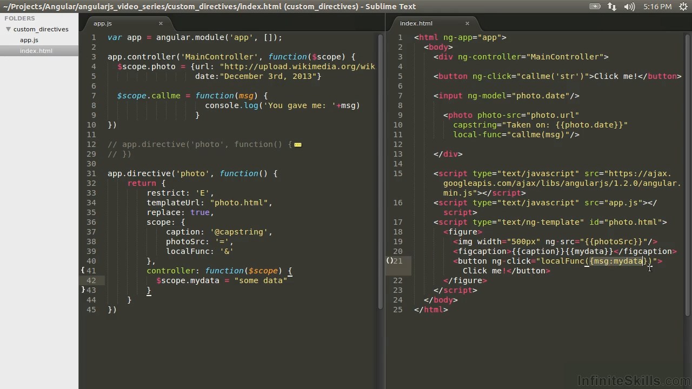Click the text/ng-template id="photo.html" line

(x=550, y=222)
